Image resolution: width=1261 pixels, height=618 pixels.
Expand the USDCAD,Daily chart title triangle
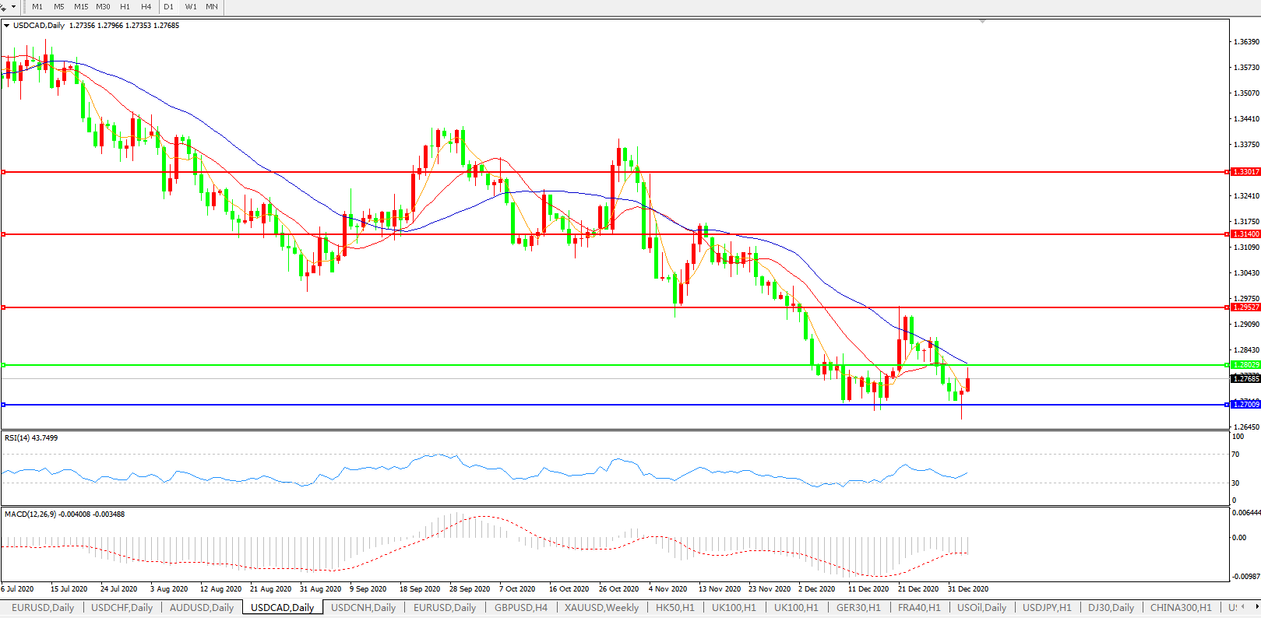click(7, 26)
